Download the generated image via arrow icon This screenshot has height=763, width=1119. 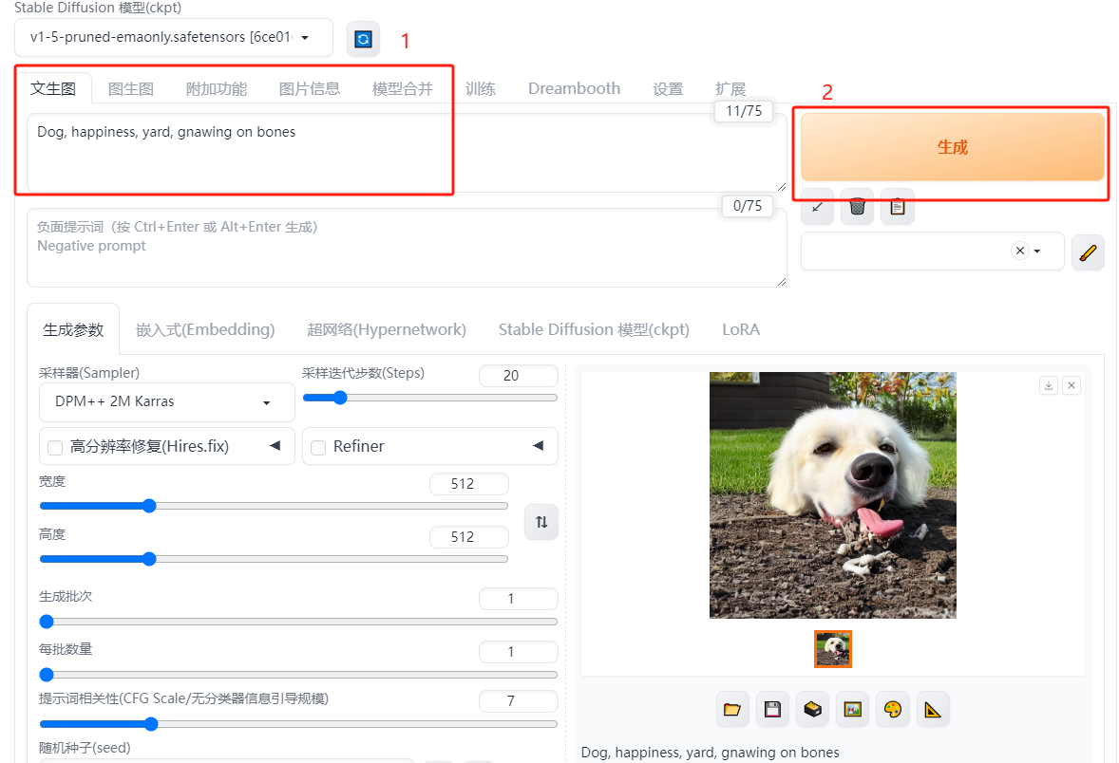click(1049, 386)
